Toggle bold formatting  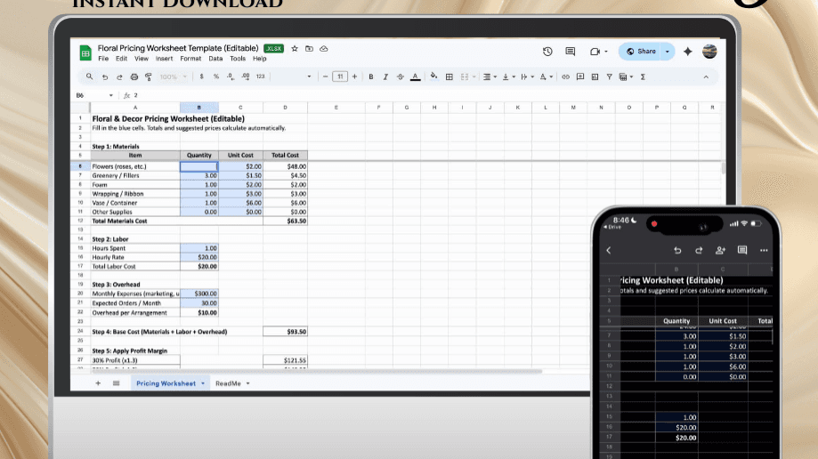coord(371,76)
